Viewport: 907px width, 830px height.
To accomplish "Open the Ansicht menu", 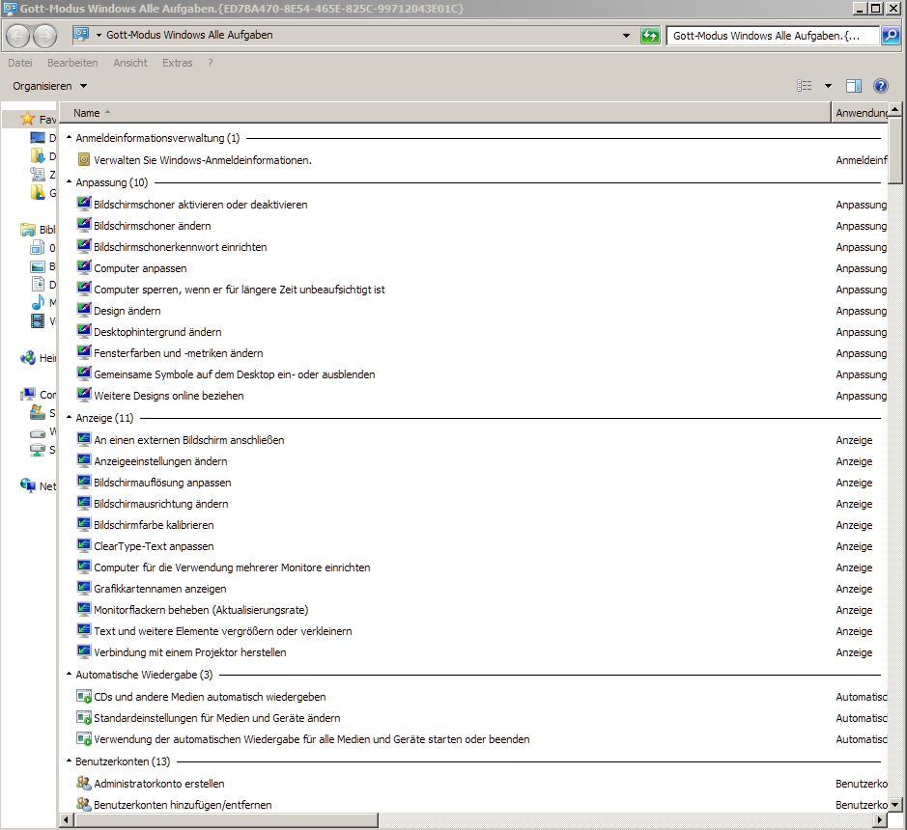I will click(x=130, y=63).
